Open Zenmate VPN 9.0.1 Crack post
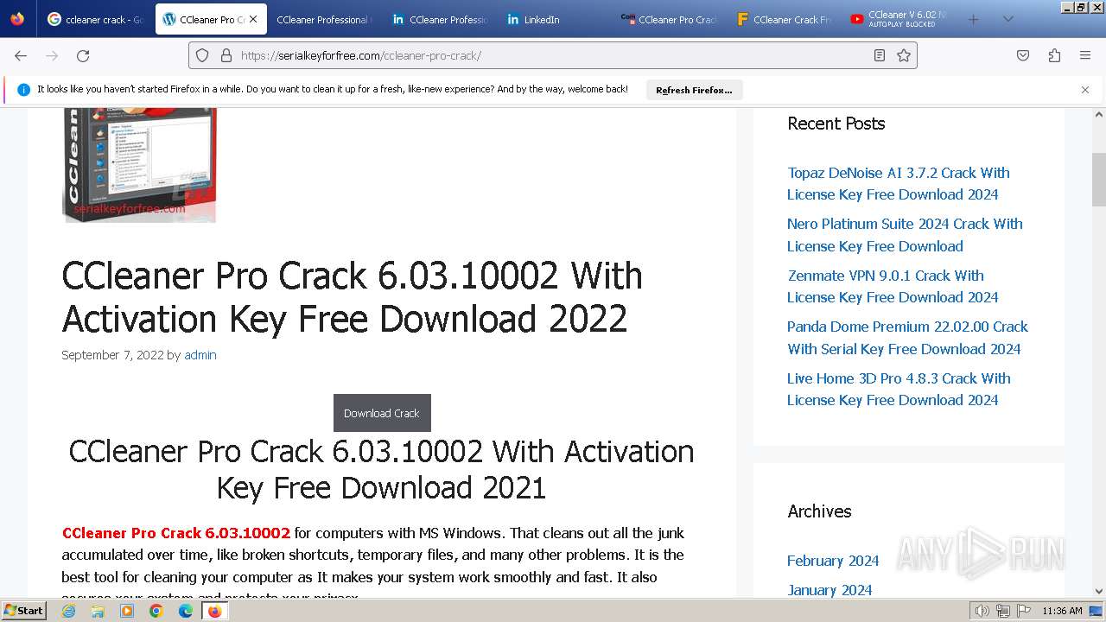The width and height of the screenshot is (1106, 622). click(893, 286)
